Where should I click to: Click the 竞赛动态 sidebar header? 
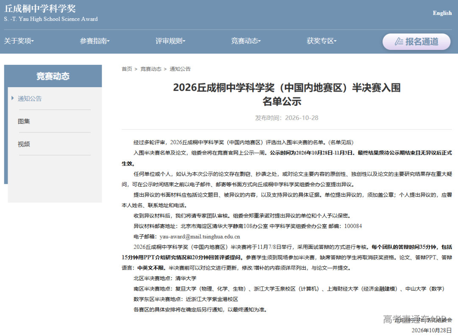(x=53, y=76)
